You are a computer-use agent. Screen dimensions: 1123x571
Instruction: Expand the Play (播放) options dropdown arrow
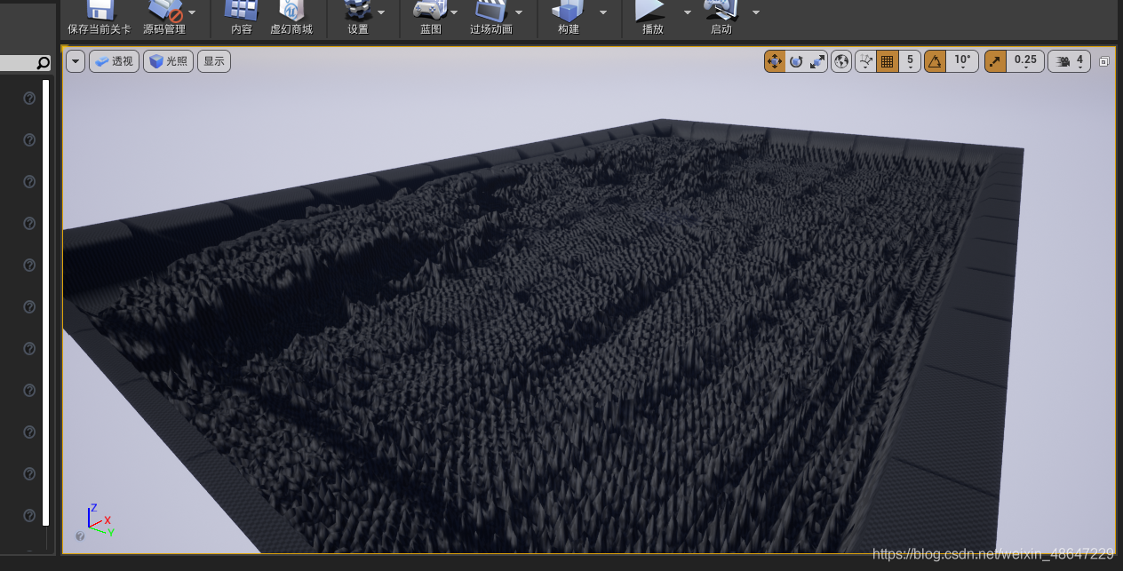pos(687,12)
